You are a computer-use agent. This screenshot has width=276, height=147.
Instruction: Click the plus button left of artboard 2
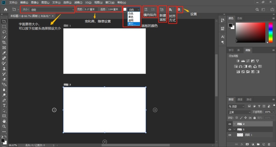[x=54, y=110]
